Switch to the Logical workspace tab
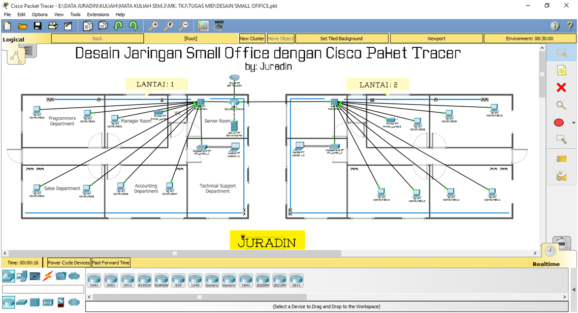578x313 pixels. [13, 40]
